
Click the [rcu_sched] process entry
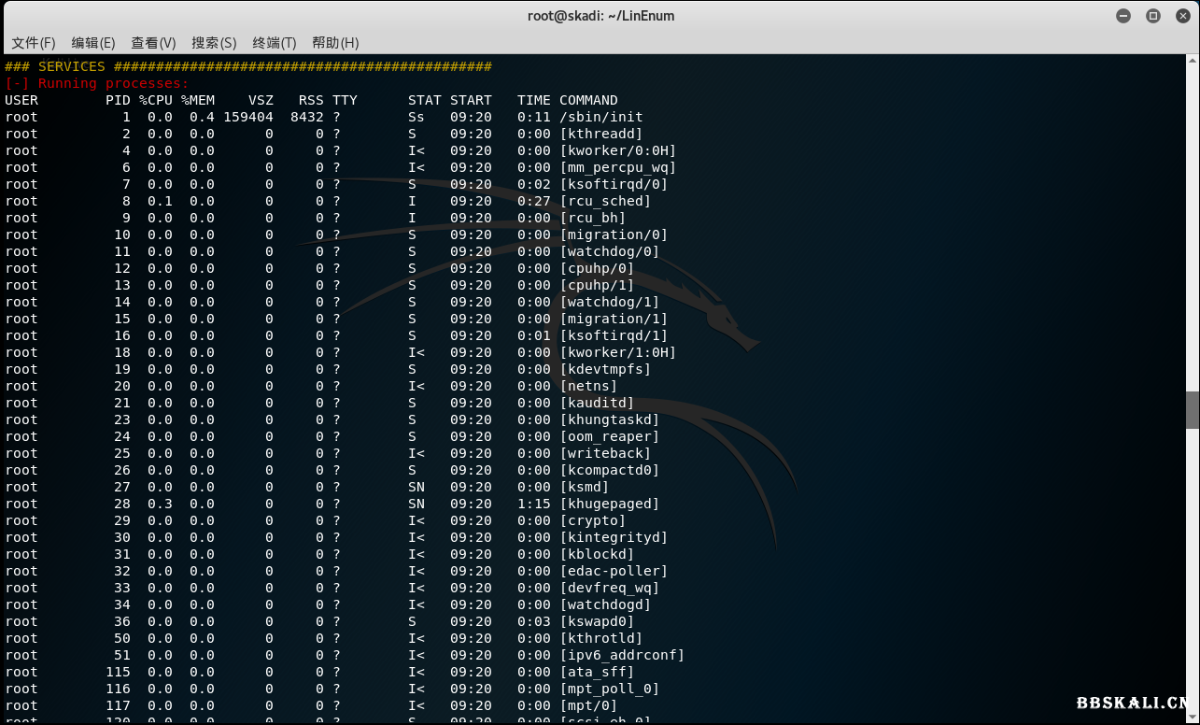tap(605, 201)
